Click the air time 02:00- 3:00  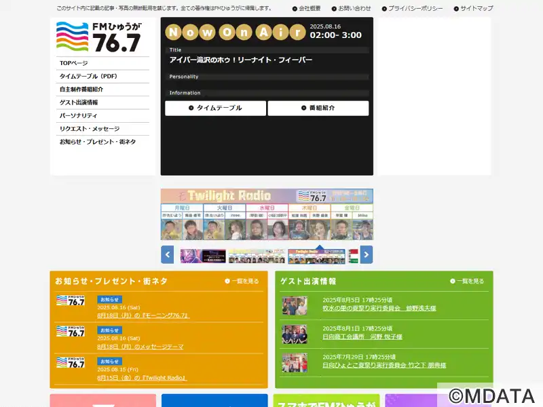tap(335, 35)
